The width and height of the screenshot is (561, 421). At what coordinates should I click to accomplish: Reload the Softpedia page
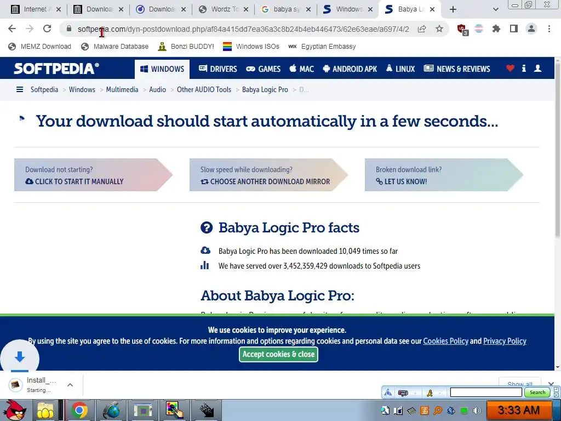[47, 29]
